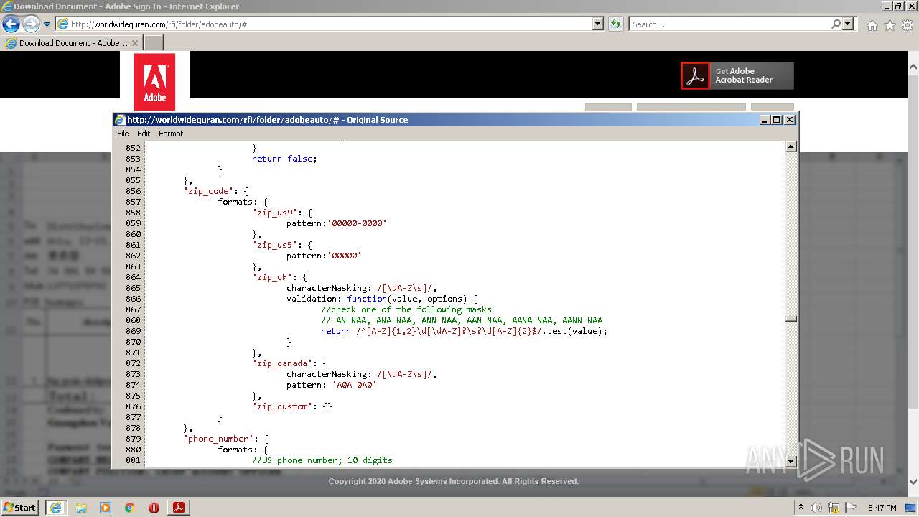Open the Opera taskbar icon

[x=154, y=508]
